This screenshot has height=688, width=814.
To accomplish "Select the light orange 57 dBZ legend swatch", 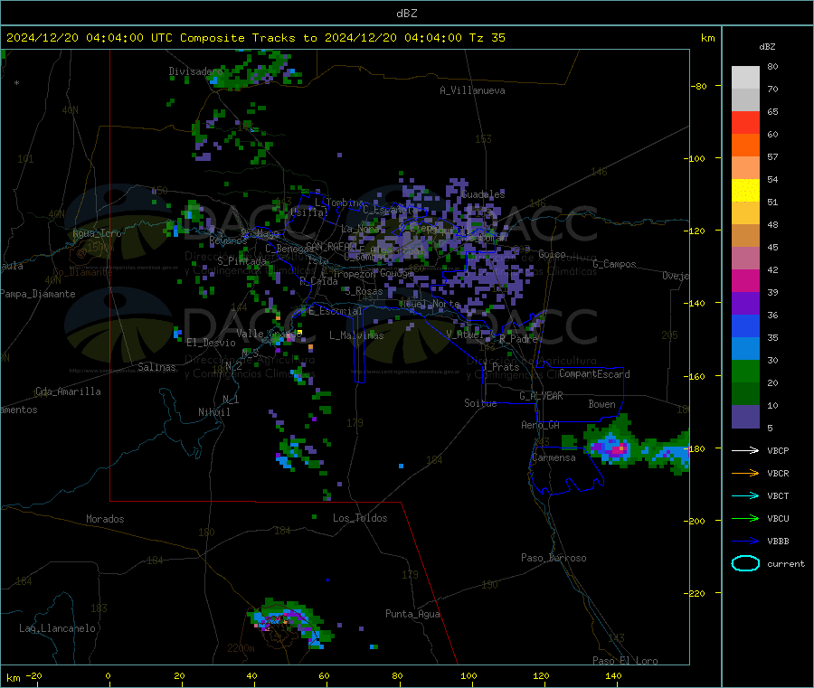I will click(x=745, y=168).
